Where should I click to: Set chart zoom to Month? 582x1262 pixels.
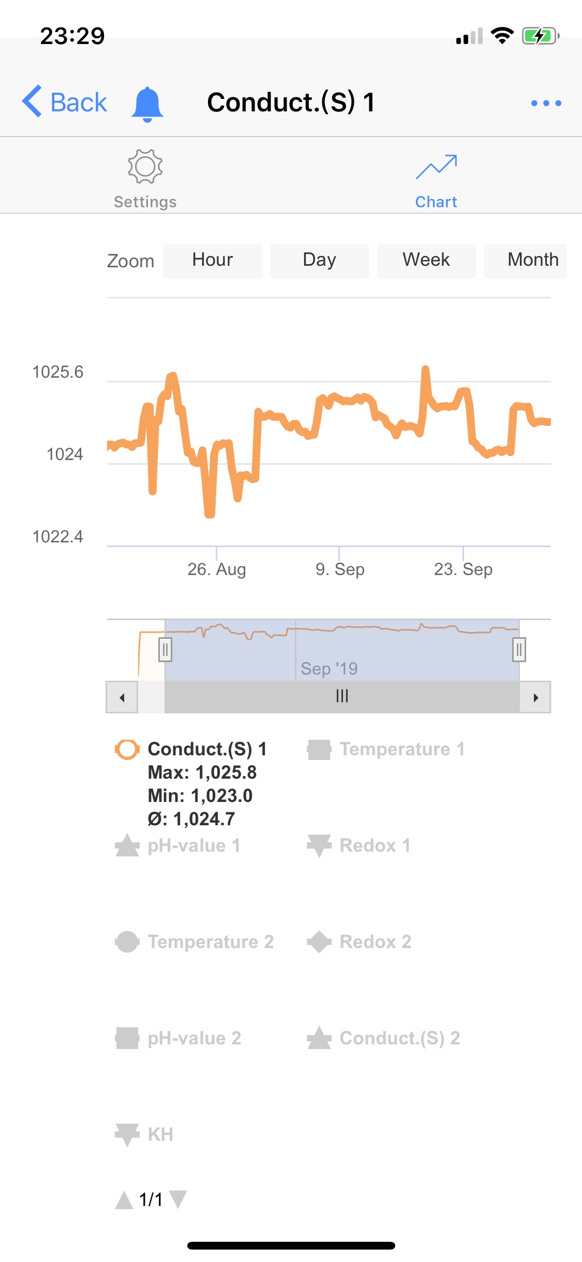point(532,261)
